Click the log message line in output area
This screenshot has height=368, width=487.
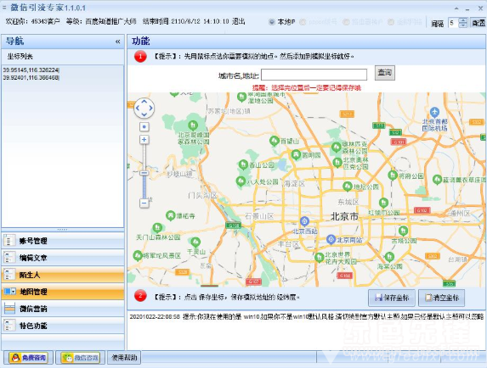pyautogui.click(x=306, y=316)
